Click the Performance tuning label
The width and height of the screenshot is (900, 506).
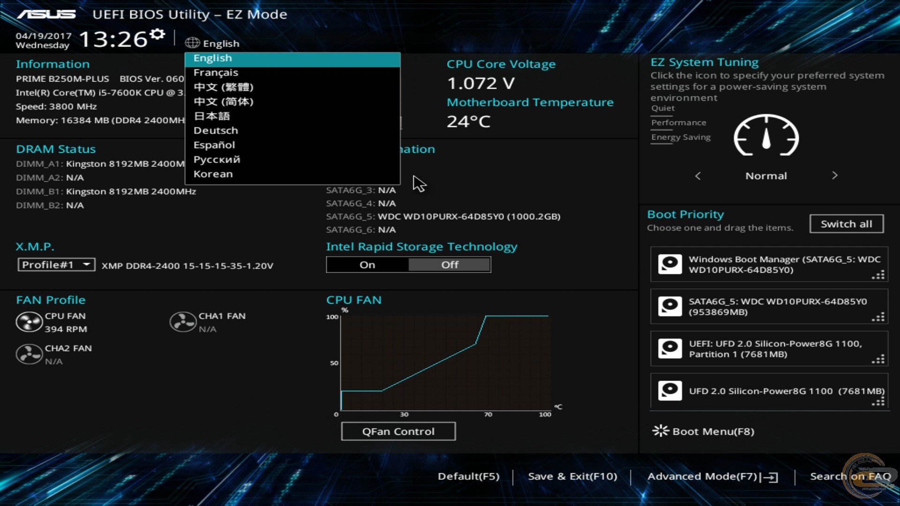tap(679, 123)
